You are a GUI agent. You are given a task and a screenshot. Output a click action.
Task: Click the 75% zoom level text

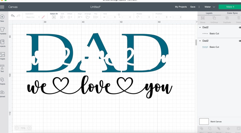(23, 128)
